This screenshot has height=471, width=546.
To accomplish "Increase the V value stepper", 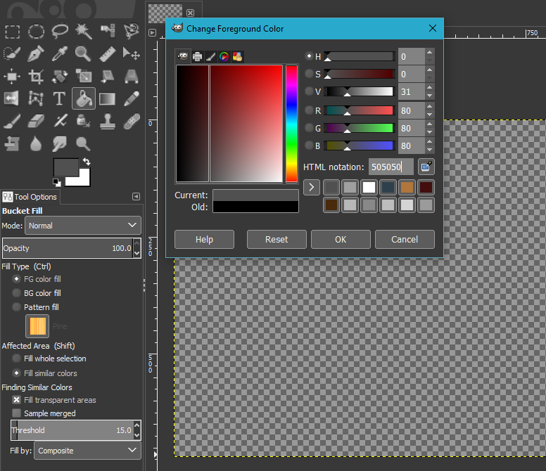I will [430, 87].
